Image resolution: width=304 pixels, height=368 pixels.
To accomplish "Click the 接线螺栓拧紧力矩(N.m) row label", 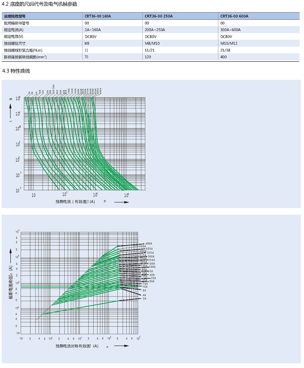I will 23,50.
